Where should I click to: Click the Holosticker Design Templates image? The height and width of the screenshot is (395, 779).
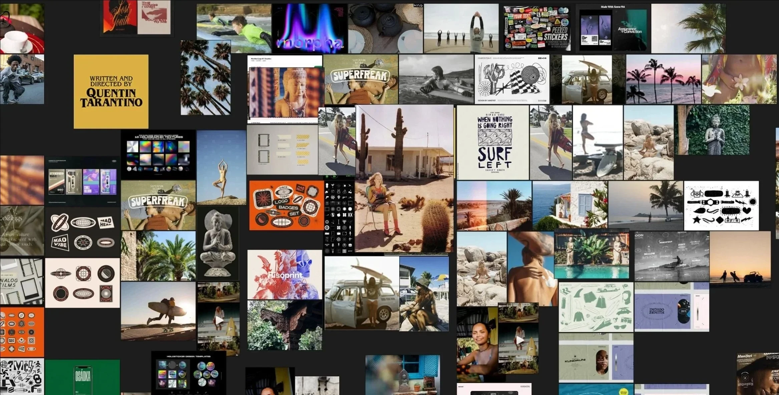189,373
